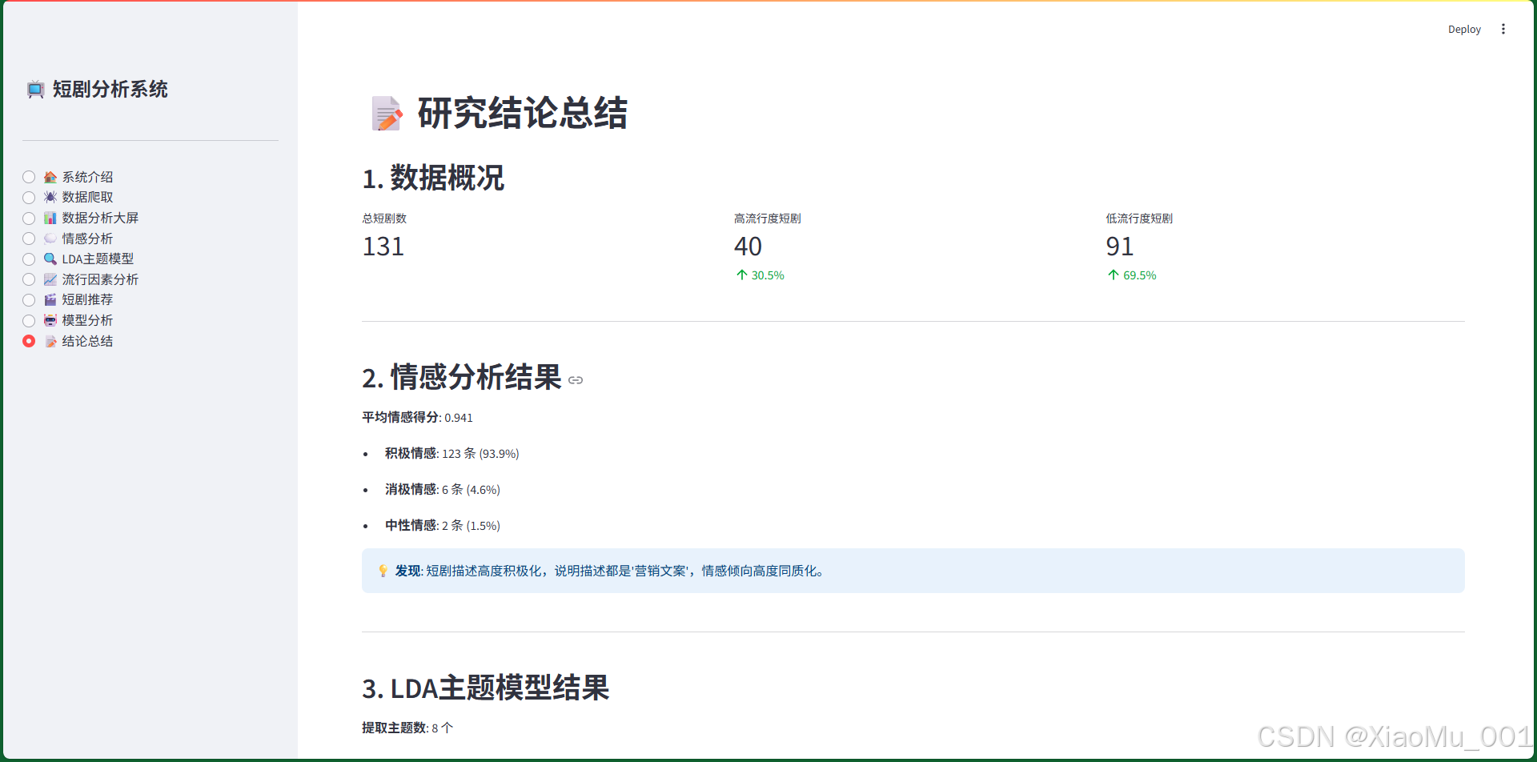Click the 短剧推荐 sidebar label
Screen dimensions: 1537x762
[88, 299]
